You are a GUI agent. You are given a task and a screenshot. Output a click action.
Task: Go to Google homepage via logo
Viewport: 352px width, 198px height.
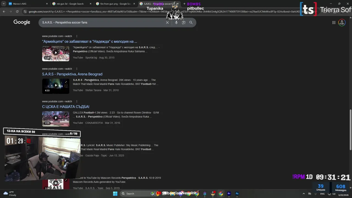point(22,22)
